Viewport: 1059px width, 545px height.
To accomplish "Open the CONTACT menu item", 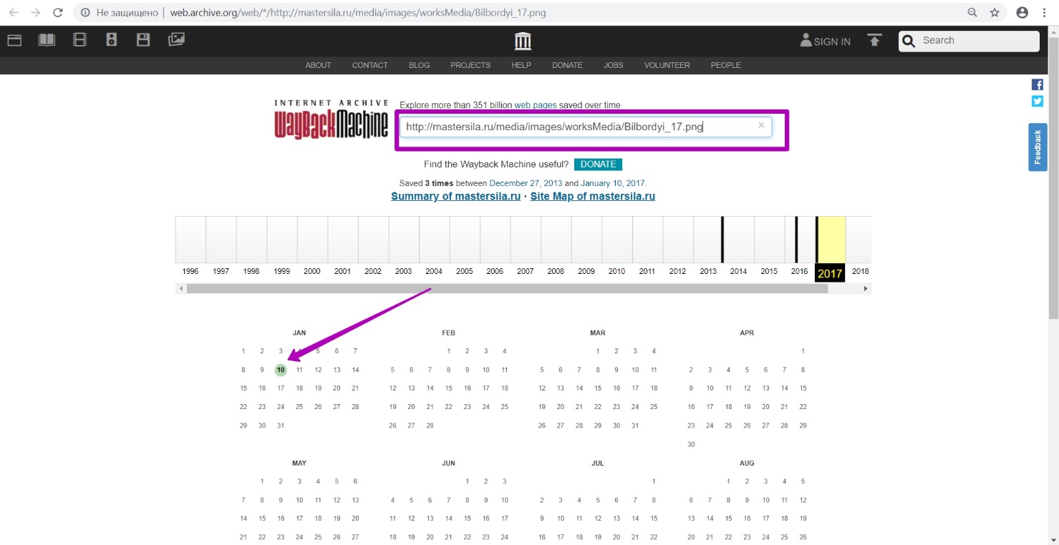I will point(369,65).
